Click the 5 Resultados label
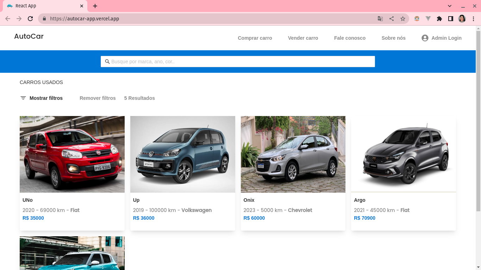This screenshot has width=481, height=270. click(139, 98)
